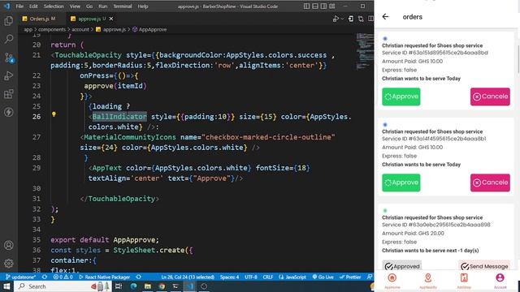This screenshot has width=520, height=292.
Task: Open the AppHome tab in app bottom bar
Action: (392, 281)
